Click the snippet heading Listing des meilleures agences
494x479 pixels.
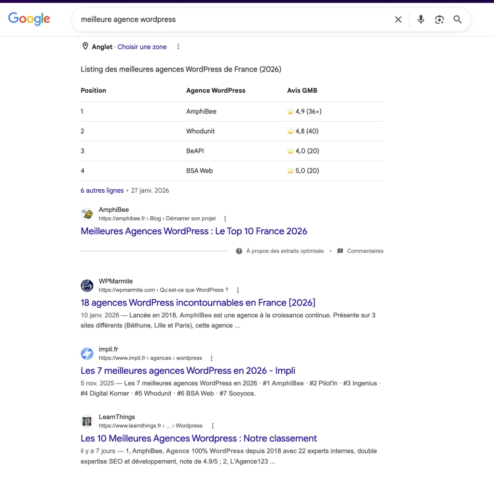(x=181, y=70)
